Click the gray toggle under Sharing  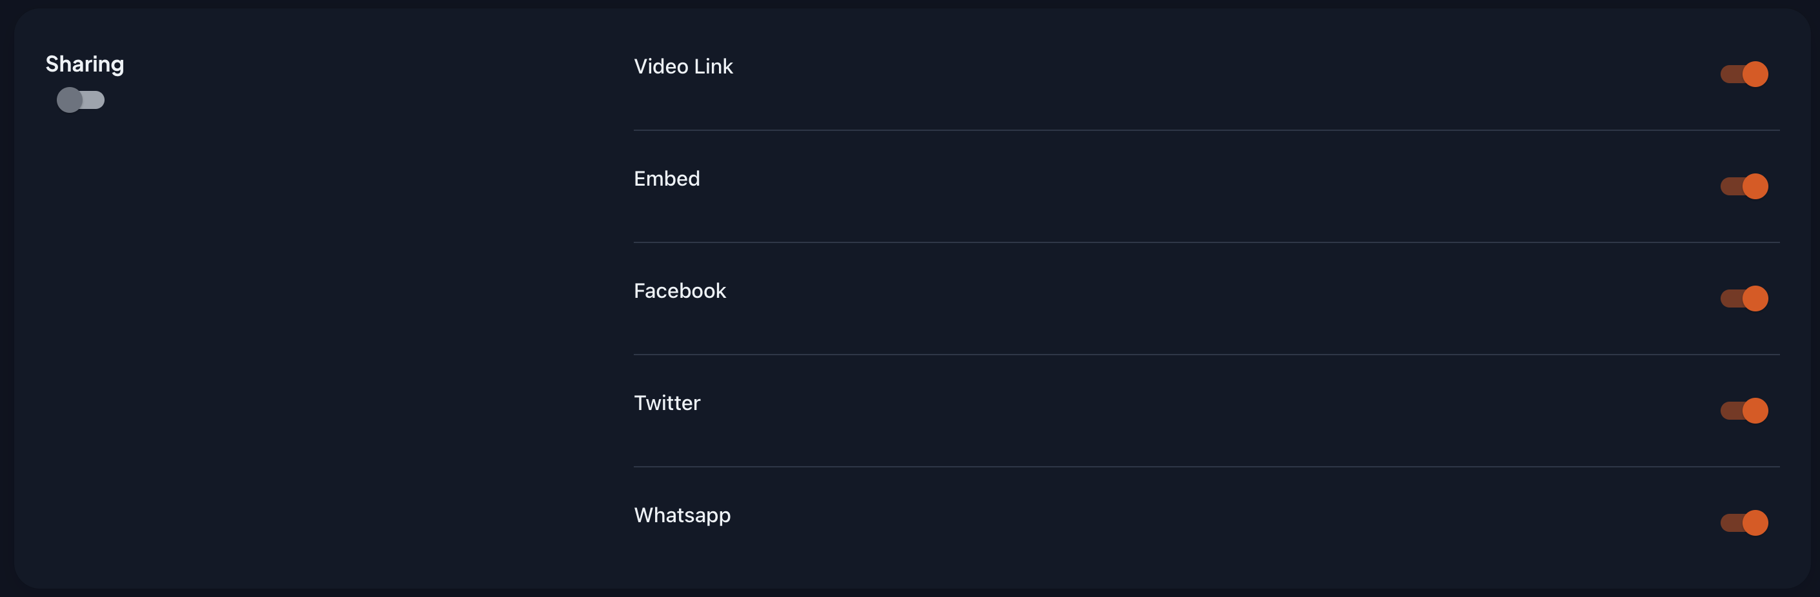tap(80, 100)
